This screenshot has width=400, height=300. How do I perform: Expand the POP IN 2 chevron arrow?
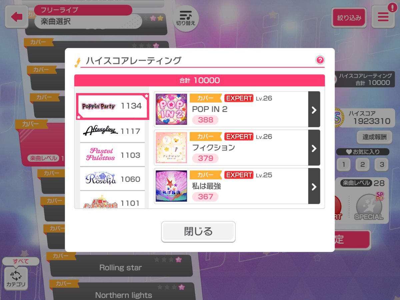[314, 109]
